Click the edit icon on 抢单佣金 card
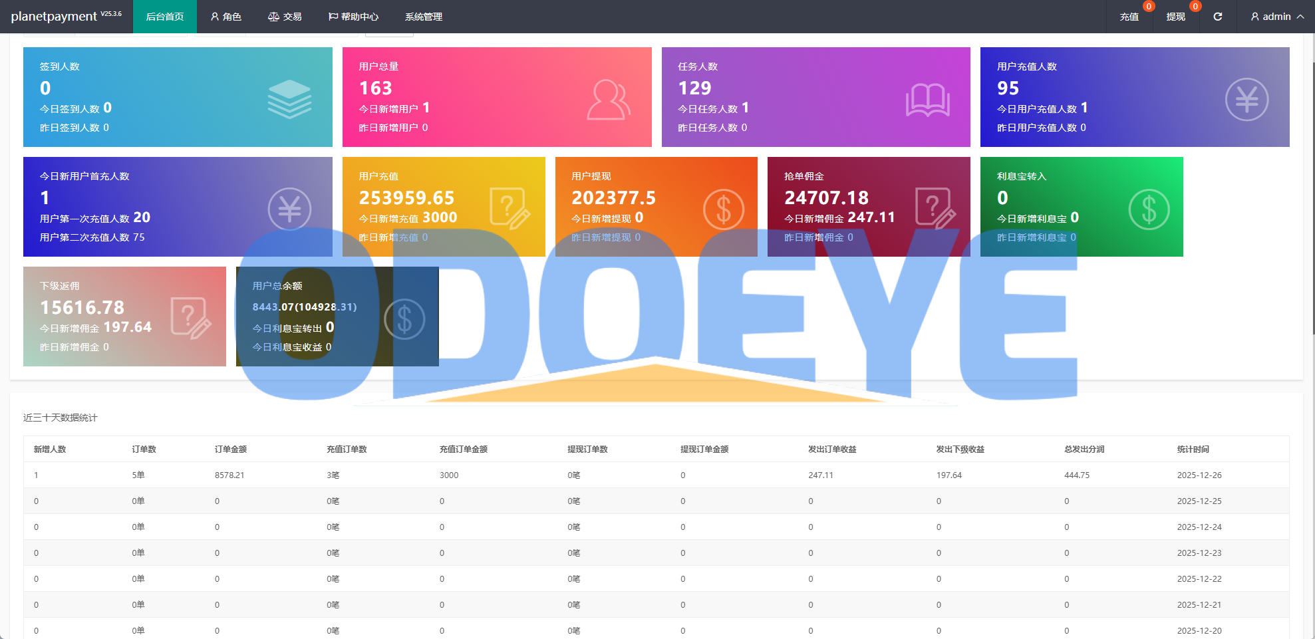The image size is (1315, 639). point(935,208)
